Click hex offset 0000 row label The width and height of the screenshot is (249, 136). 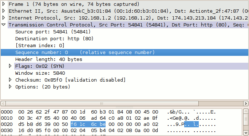(7, 112)
